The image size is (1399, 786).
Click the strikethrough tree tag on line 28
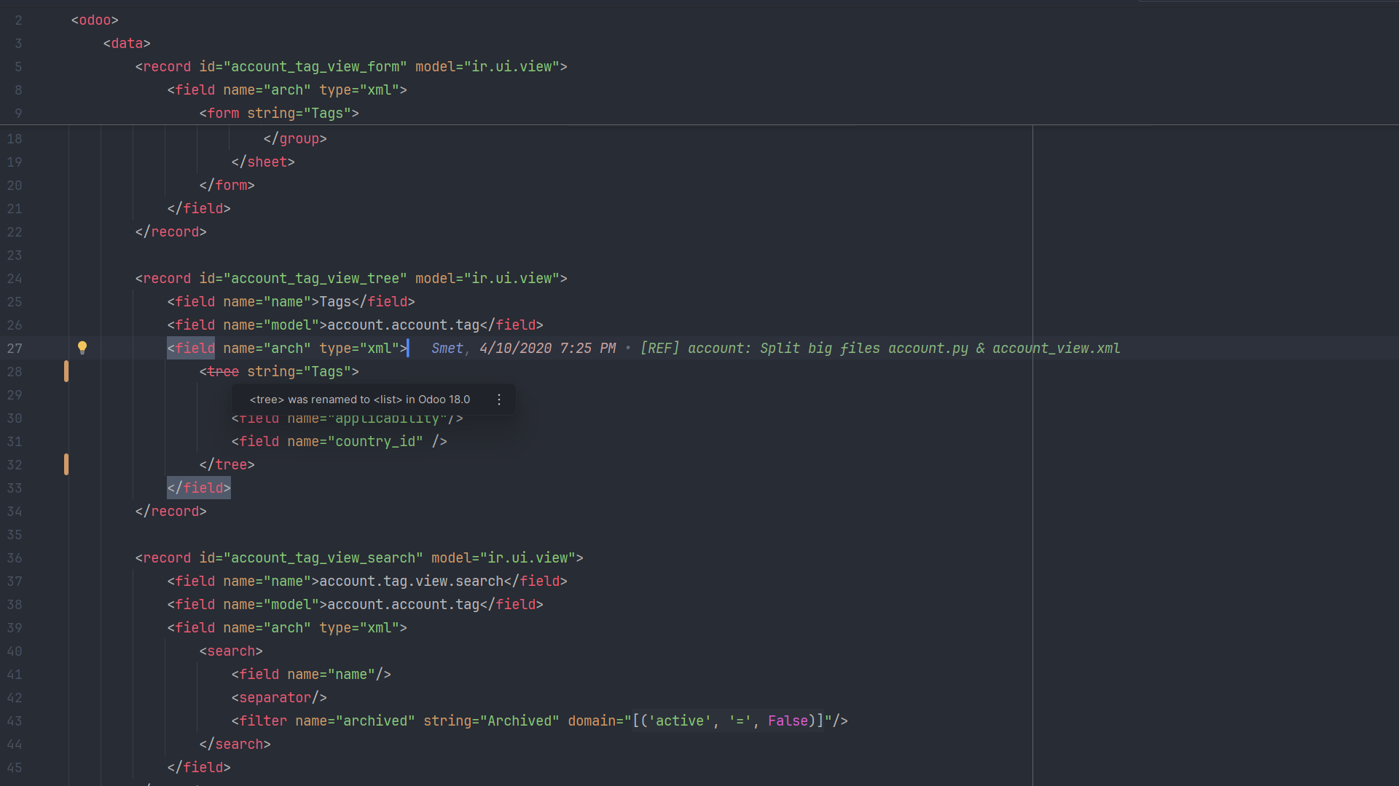click(x=223, y=372)
